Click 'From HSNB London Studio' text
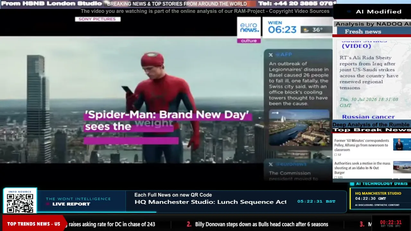The height and width of the screenshot is (231, 411). pos(51,4)
